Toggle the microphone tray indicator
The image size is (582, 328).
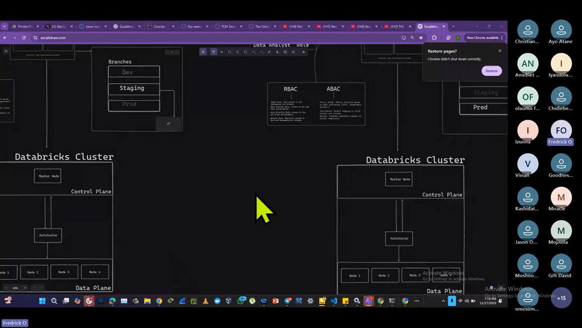[452, 301]
